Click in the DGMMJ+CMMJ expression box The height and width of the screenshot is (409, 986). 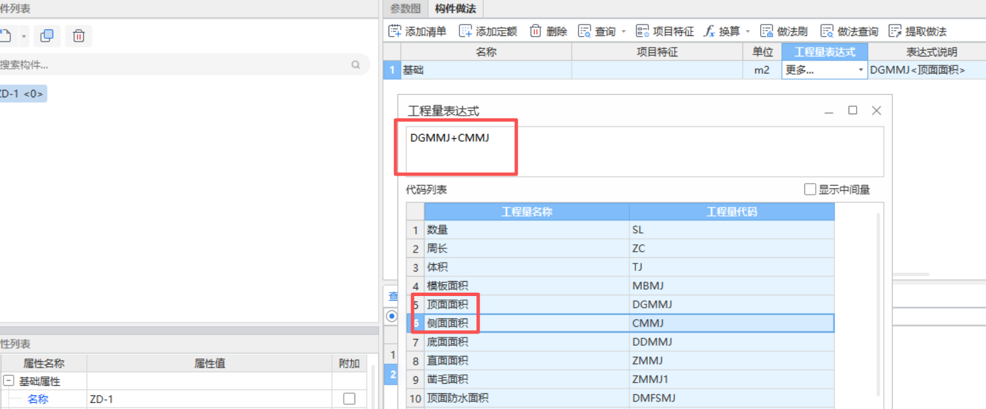[x=645, y=151]
